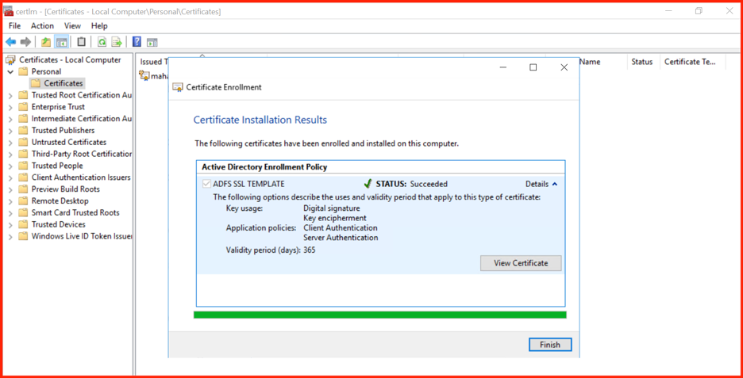Expand Smart Card Trusted Roots node
The width and height of the screenshot is (743, 378).
[x=10, y=213]
